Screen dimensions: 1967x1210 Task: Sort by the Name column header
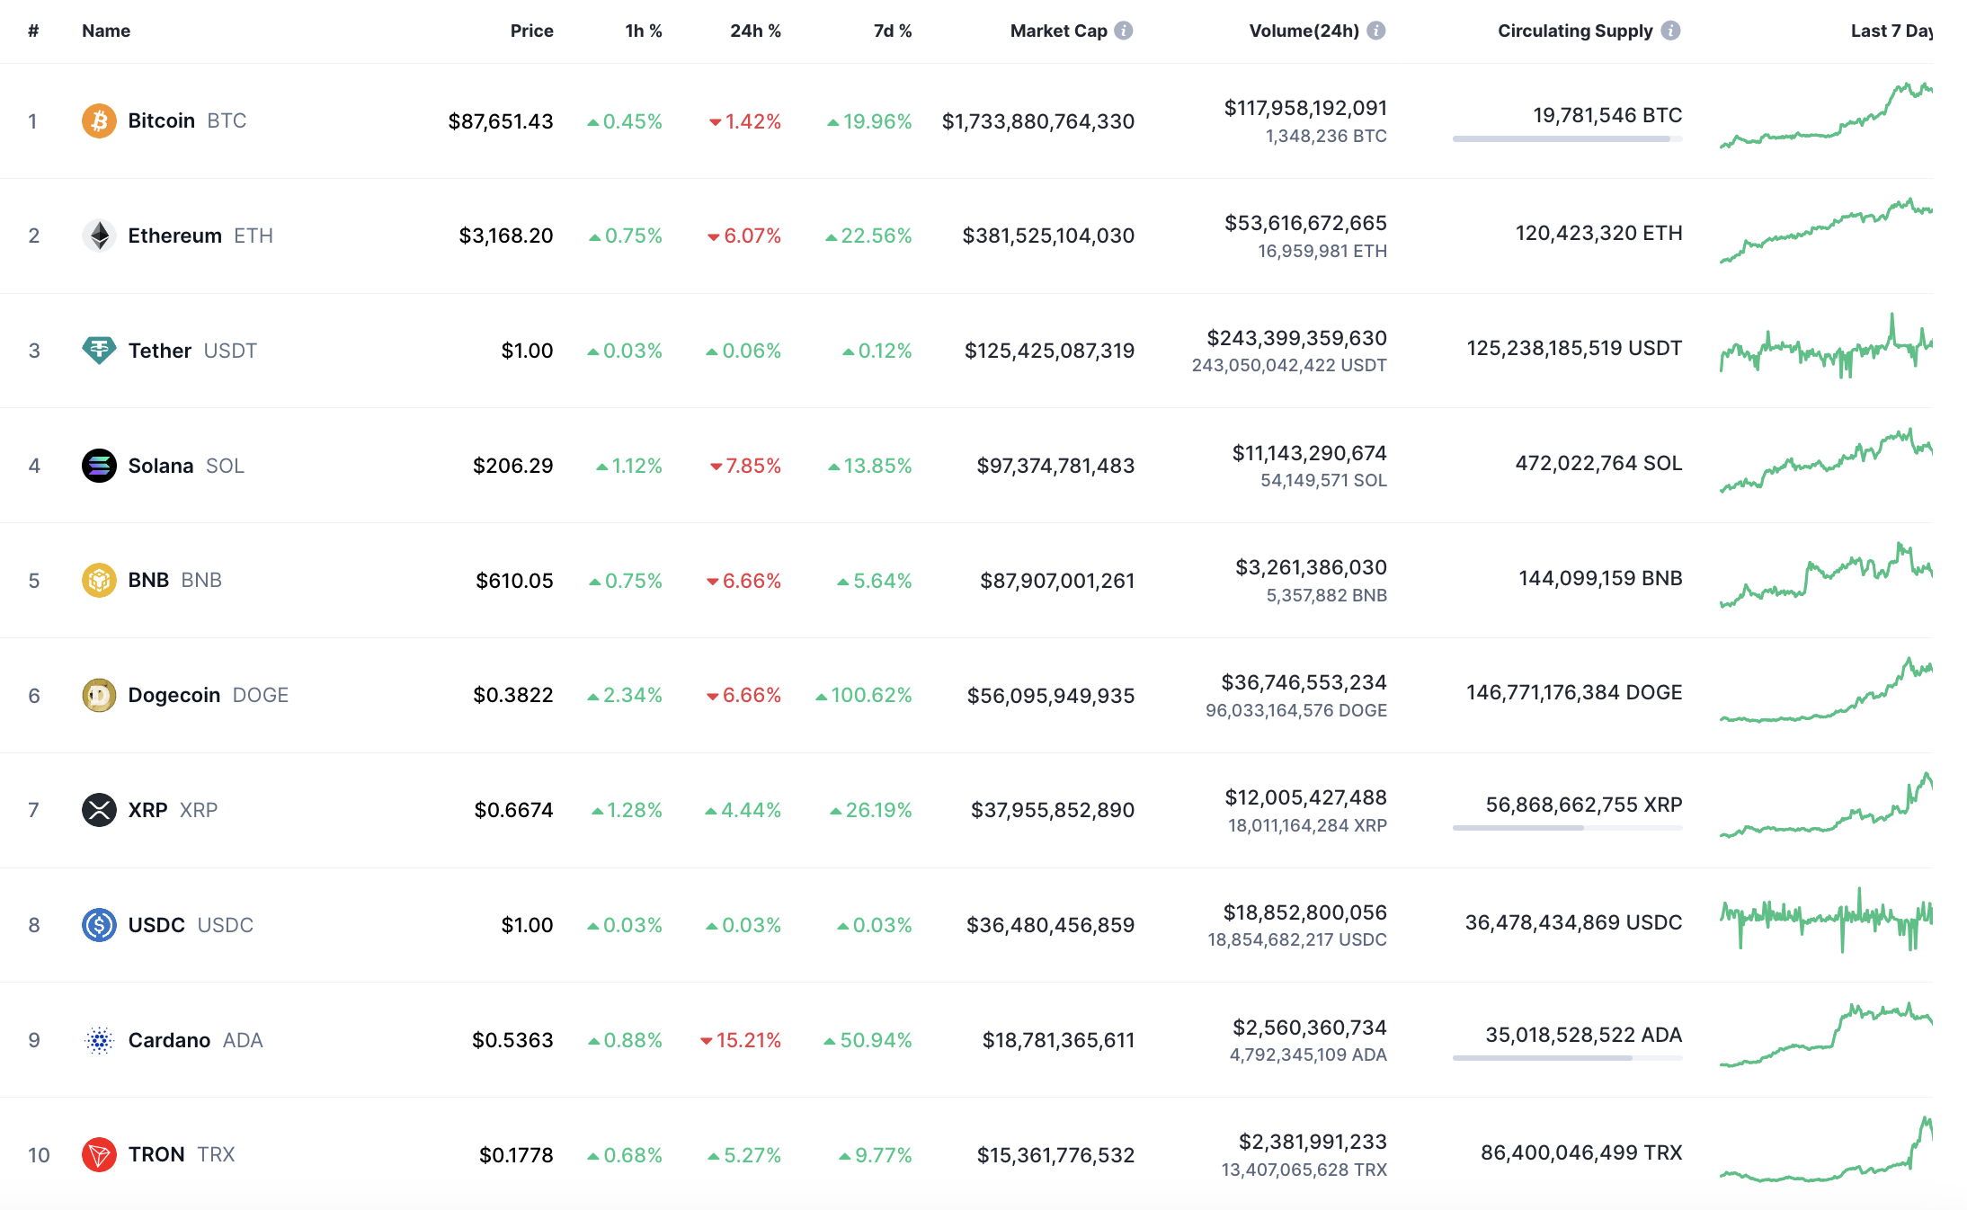coord(106,31)
